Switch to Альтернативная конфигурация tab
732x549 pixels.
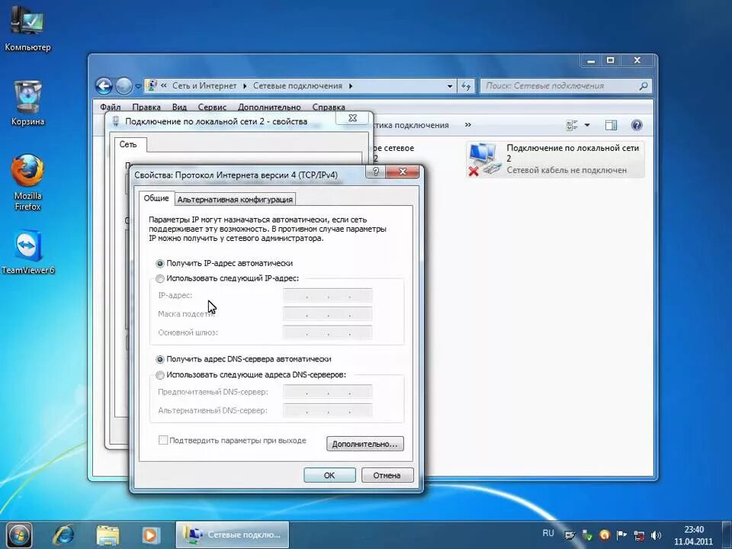coord(235,199)
